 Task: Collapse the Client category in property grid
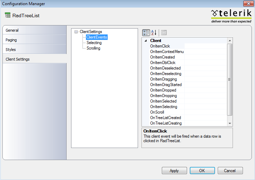(146, 41)
